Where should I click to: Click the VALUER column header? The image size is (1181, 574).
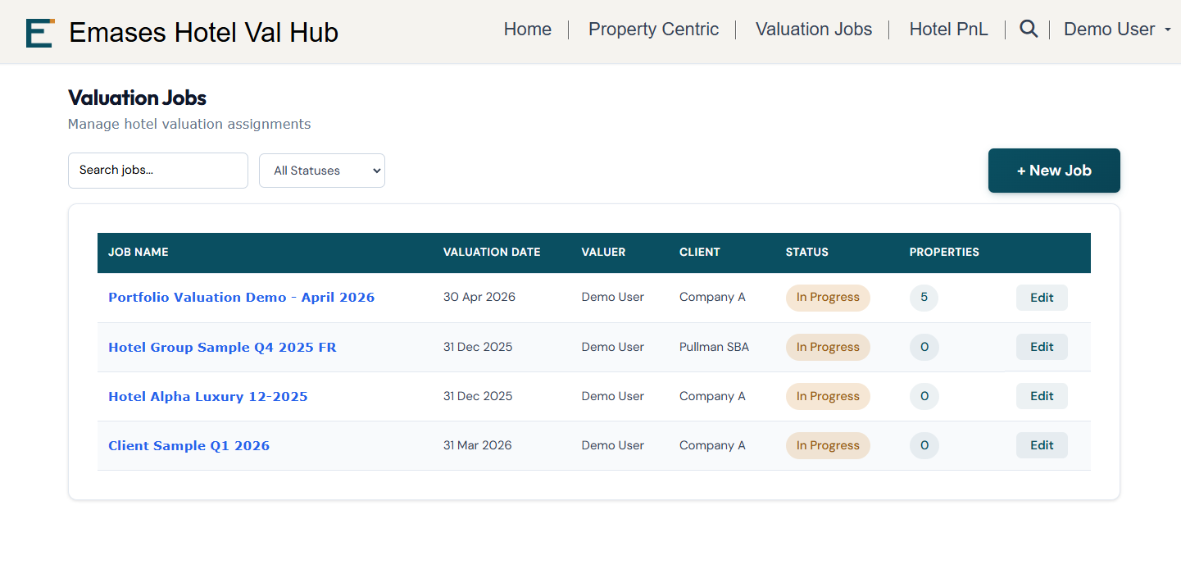click(603, 253)
